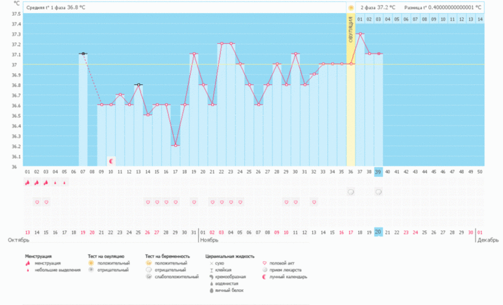Click the lowest temperature point at 36.2
Viewport: 503px width, 305px height.
[175, 146]
